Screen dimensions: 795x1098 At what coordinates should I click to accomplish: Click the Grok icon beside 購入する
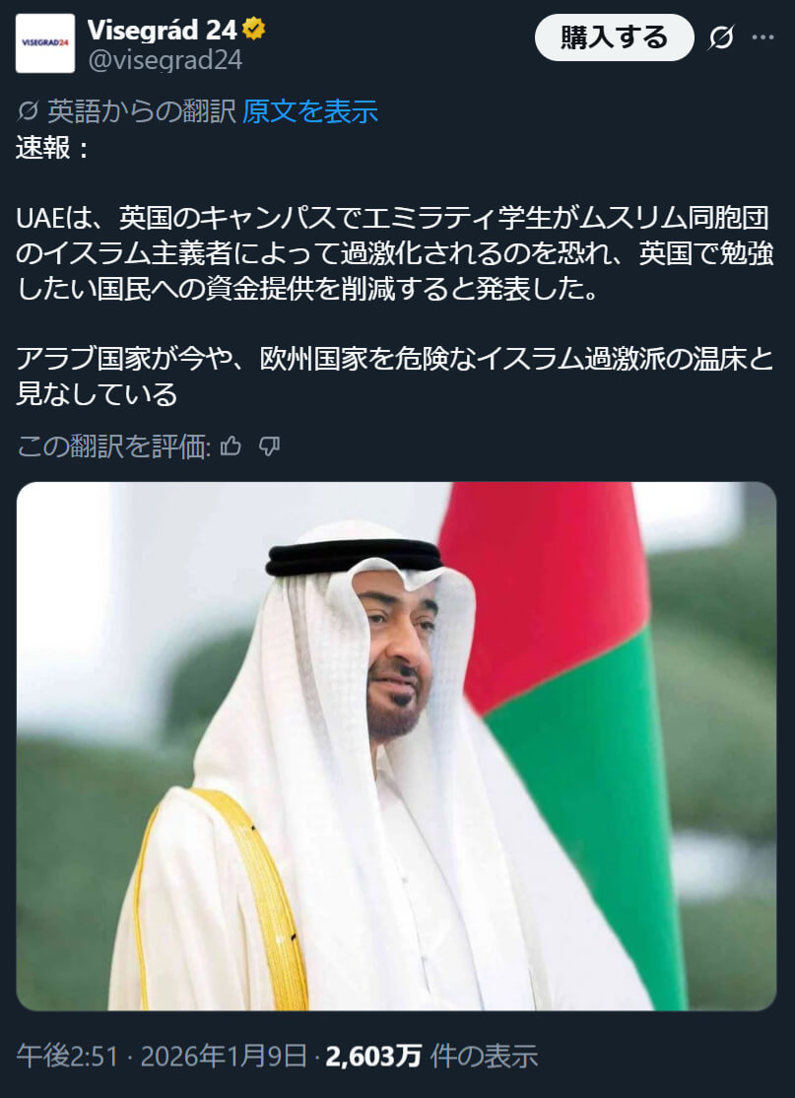720,37
